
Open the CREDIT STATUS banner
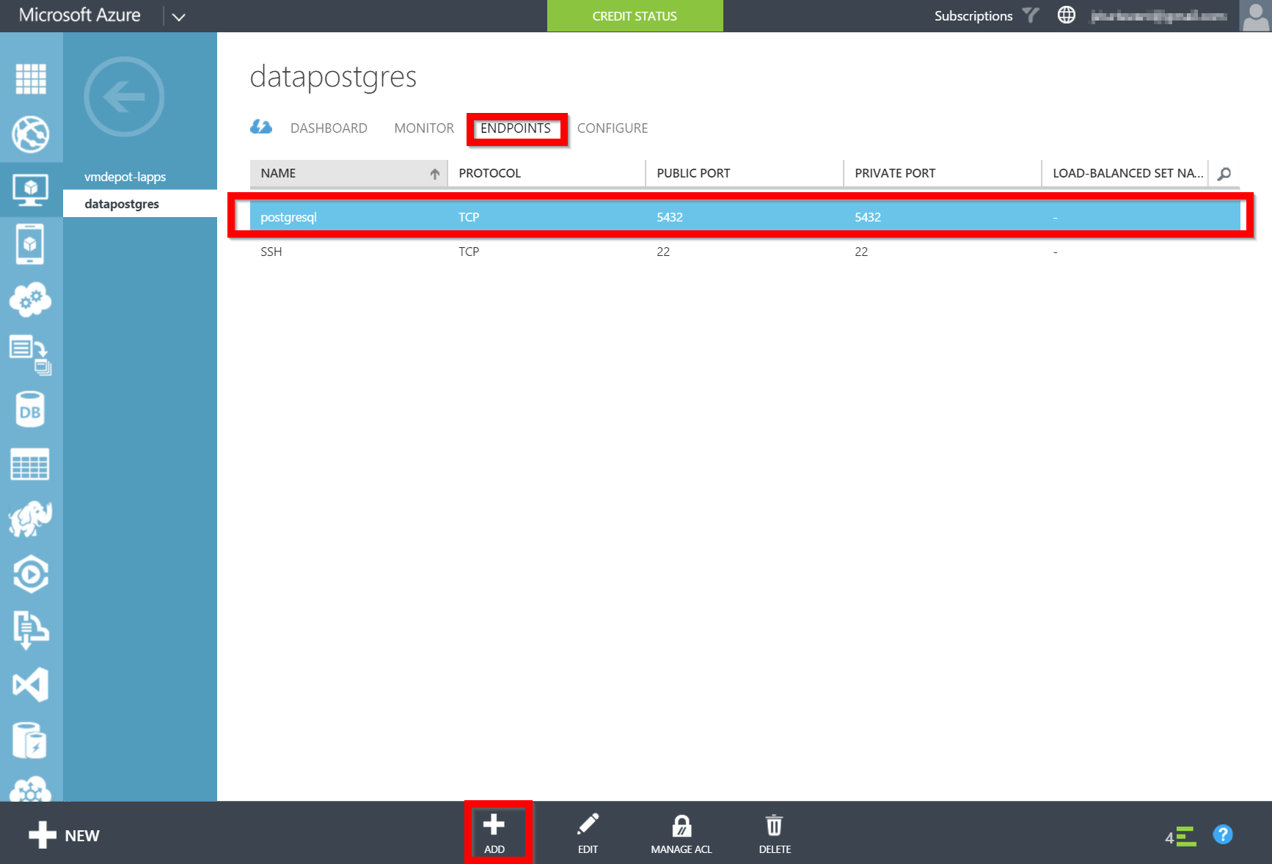[x=635, y=16]
